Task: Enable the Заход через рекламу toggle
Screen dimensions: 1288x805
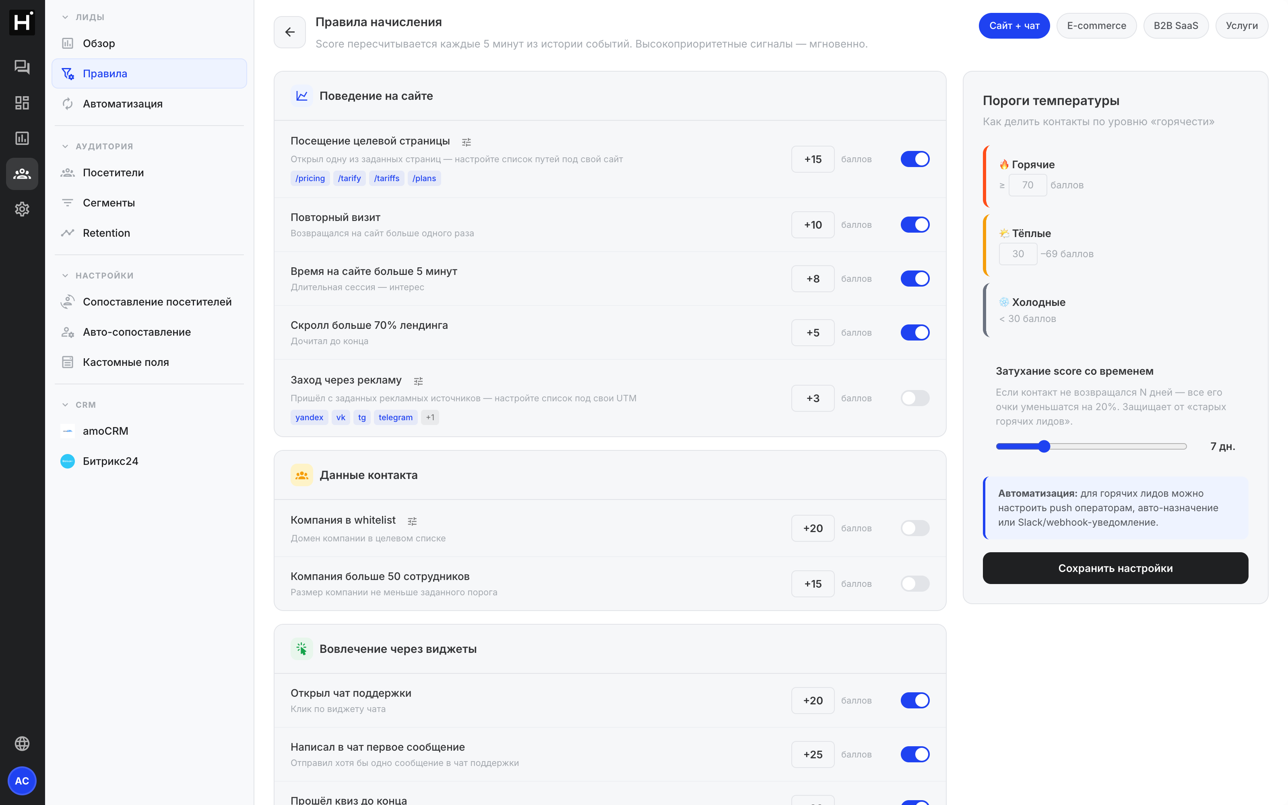Action: (x=915, y=398)
